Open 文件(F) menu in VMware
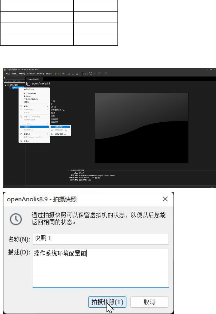This screenshot has width=216, height=314. click(x=7, y=74)
